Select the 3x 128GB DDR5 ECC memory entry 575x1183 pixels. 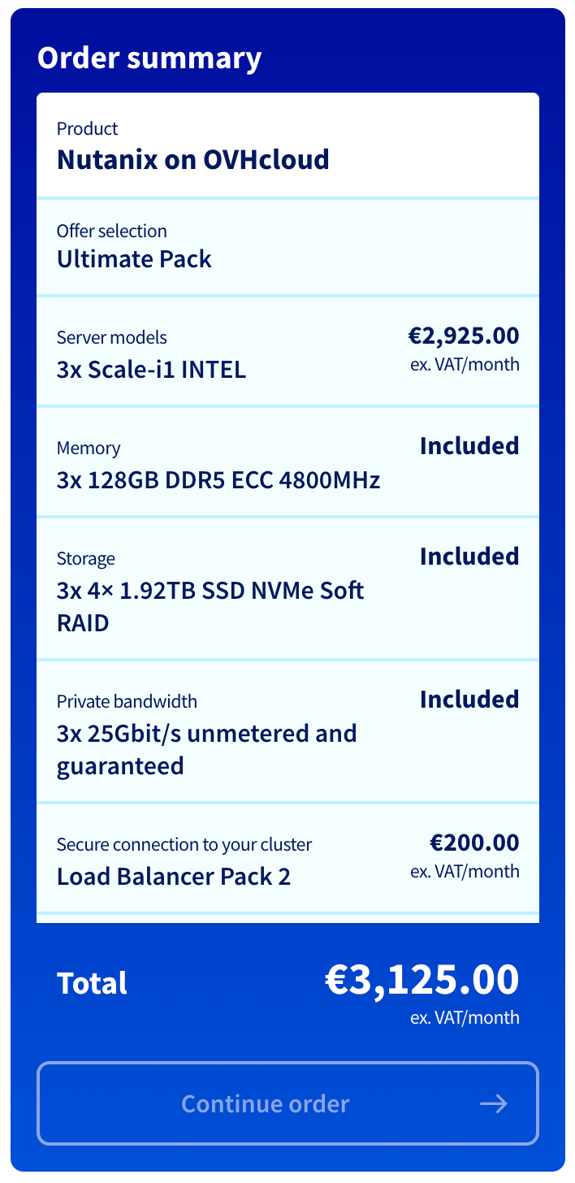(x=218, y=480)
